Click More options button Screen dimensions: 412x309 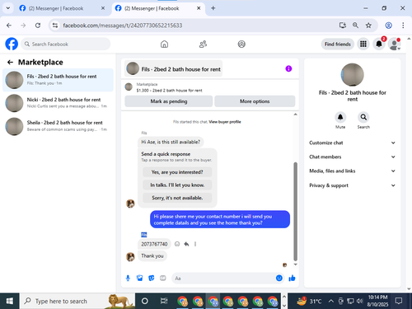pos(255,101)
